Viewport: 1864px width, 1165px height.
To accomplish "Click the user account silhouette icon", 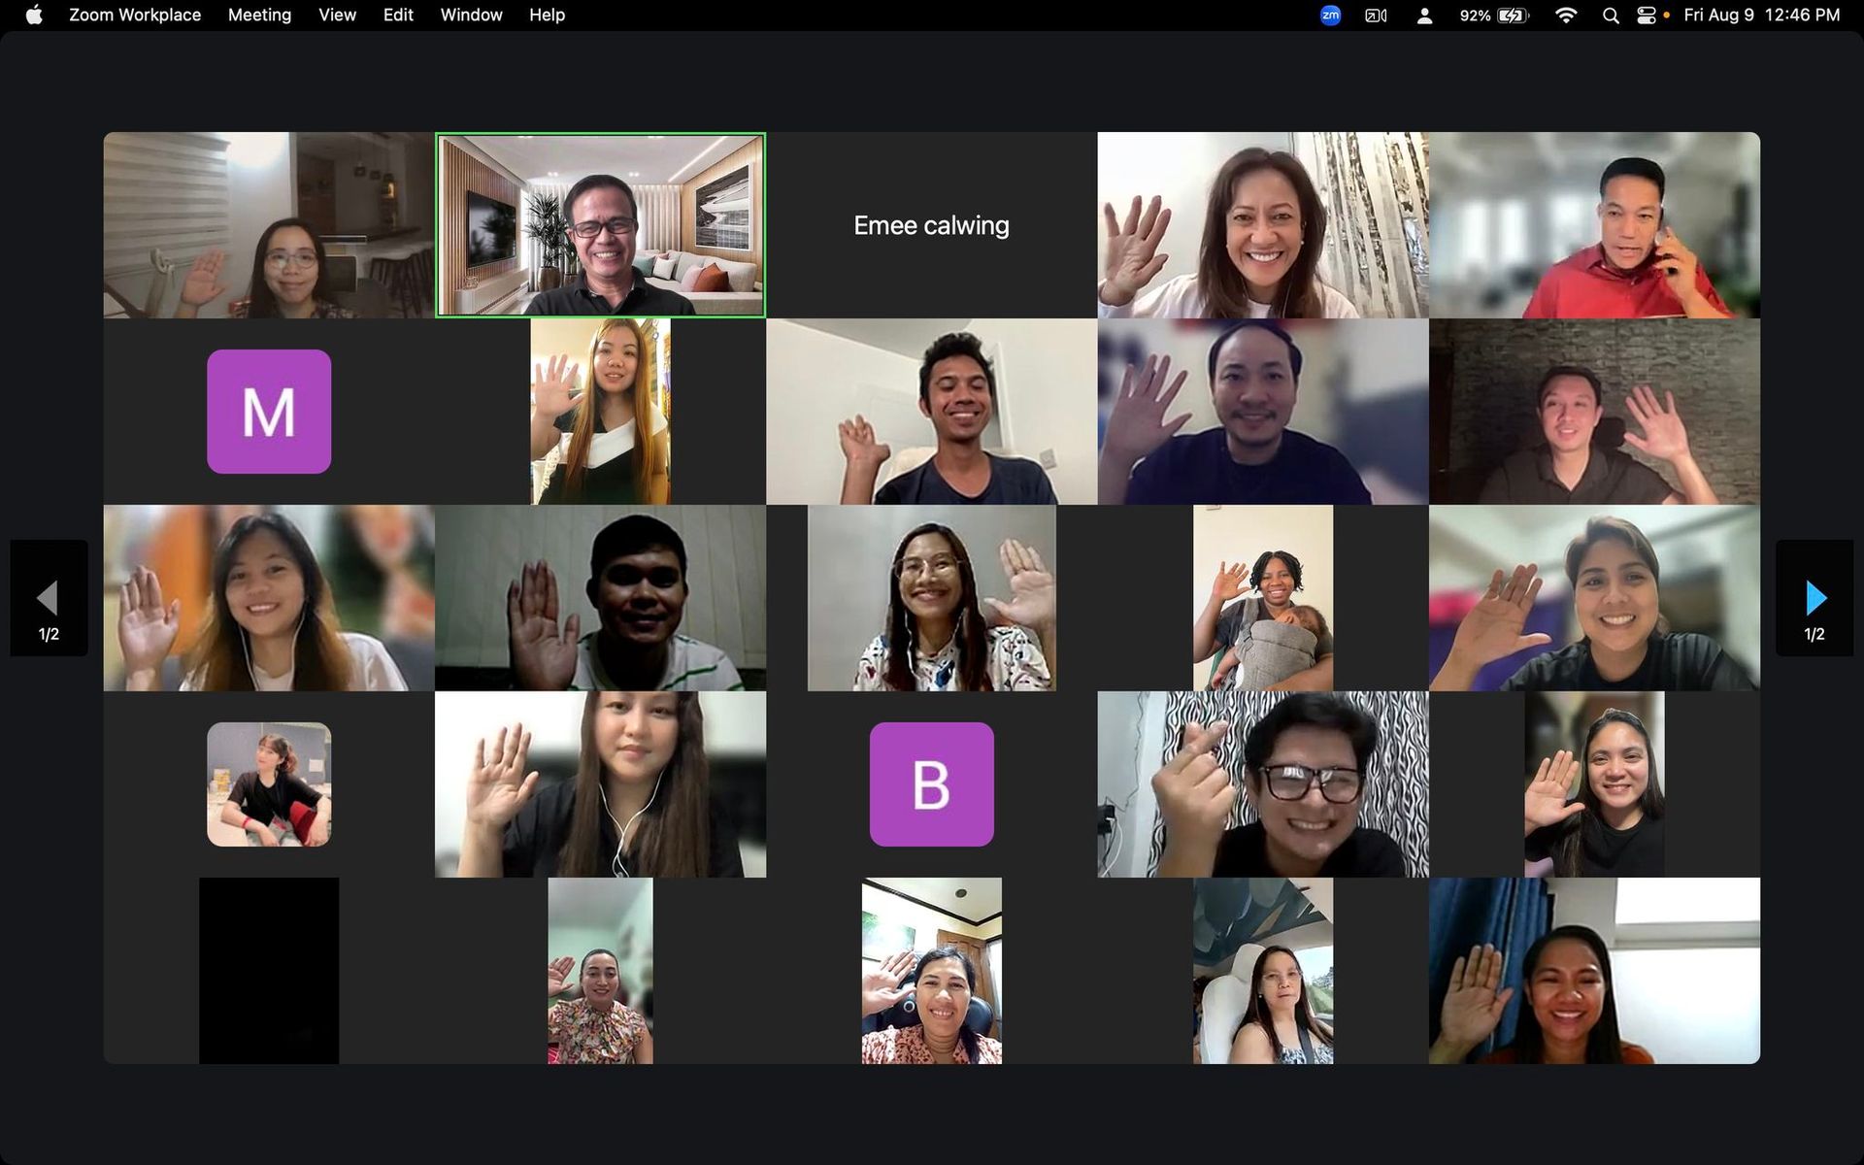I will (1424, 16).
